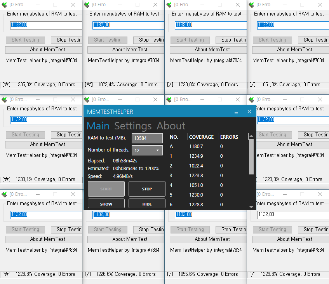Click the 1230,1% Coverage, 0 Errors status
Image resolution: width=329 pixels, height=284 pixels.
[x=45, y=179]
